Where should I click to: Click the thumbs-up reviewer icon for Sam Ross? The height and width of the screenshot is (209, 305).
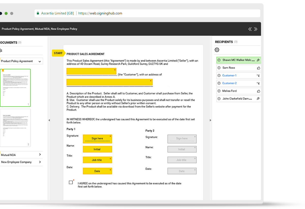coord(258,68)
